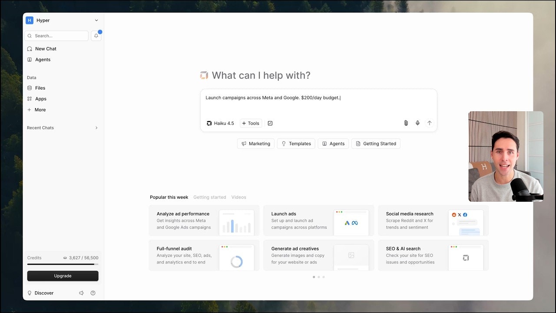
Task: Click the Templates suggestion chip
Action: pyautogui.click(x=296, y=143)
